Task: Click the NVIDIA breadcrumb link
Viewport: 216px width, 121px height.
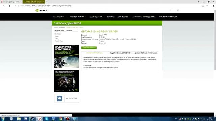Action: (x=56, y=28)
